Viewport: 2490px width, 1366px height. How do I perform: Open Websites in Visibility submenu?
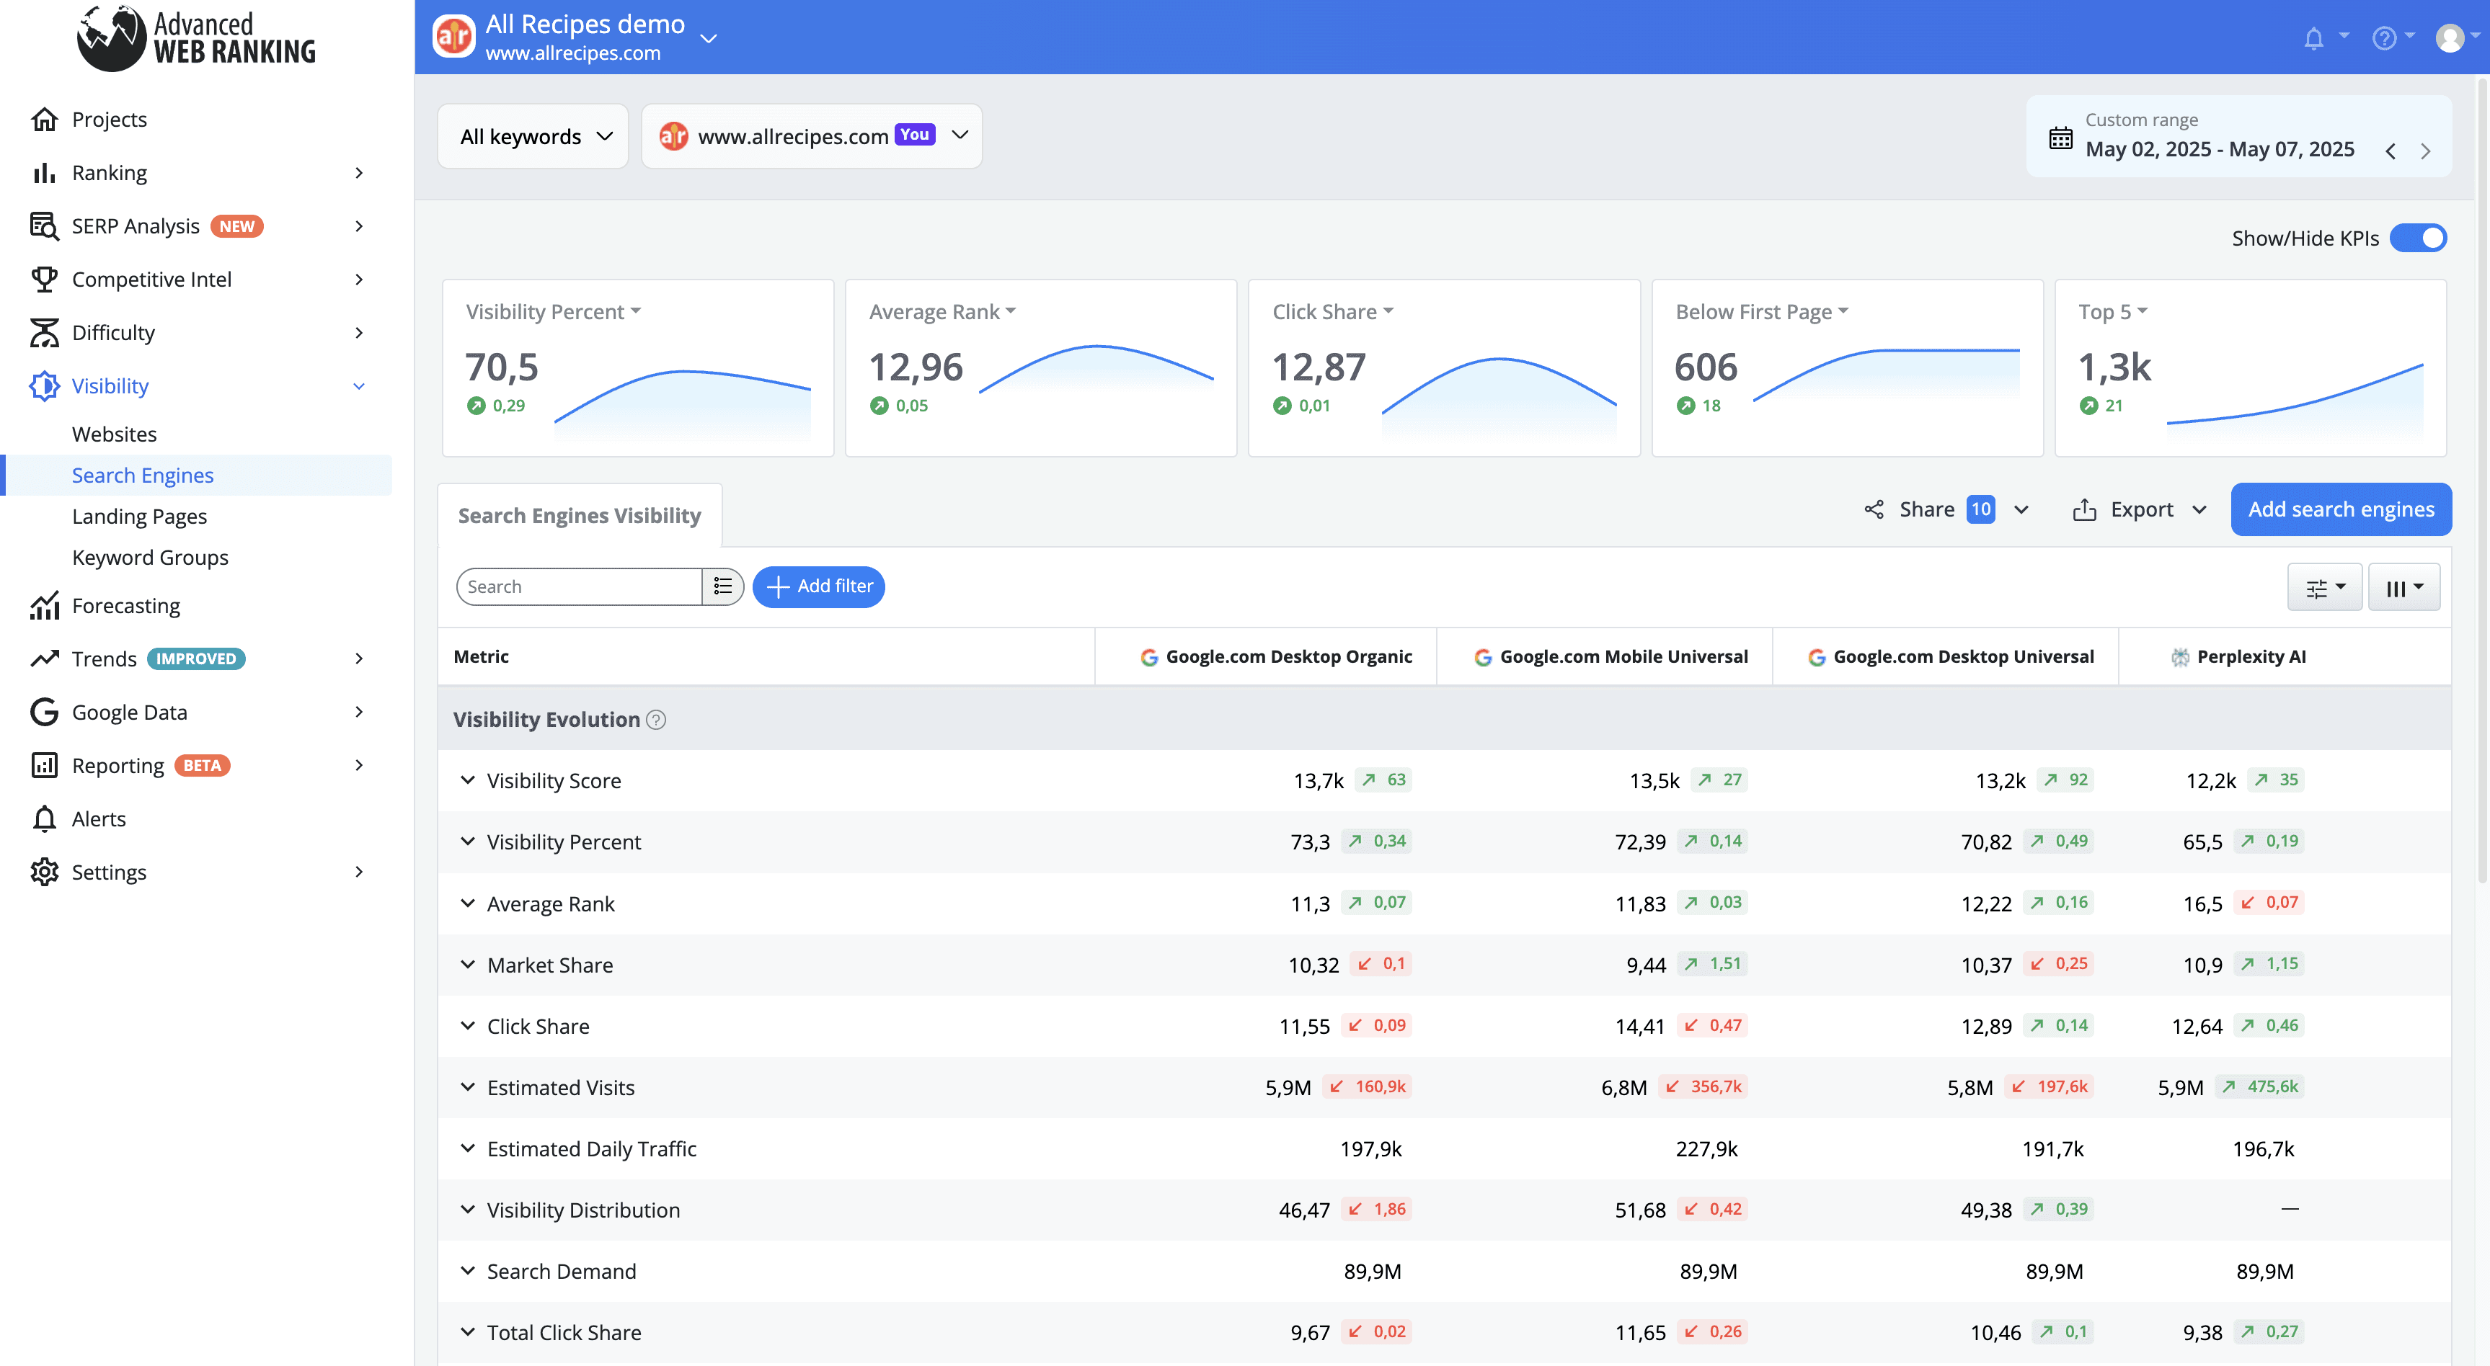tap(114, 434)
